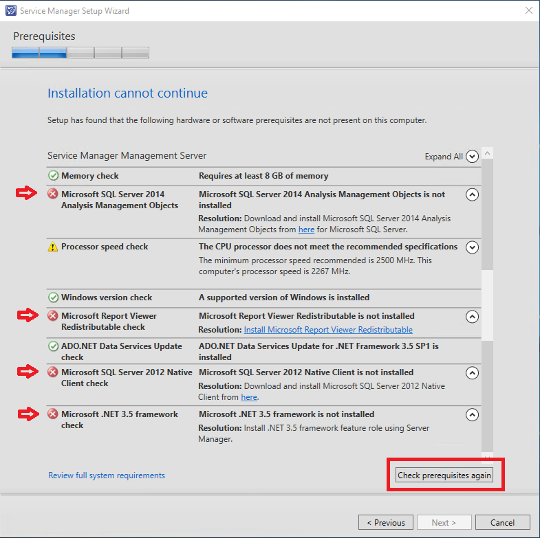
Task: Select 'Microsoft Report Viewer Redistributable check' label
Action: click(x=109, y=322)
